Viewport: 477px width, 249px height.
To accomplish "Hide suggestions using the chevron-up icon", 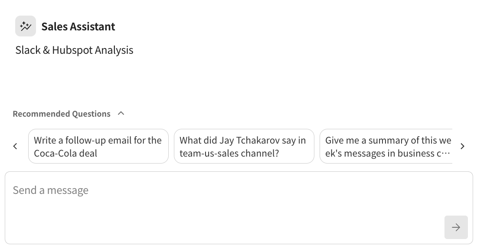I will pyautogui.click(x=121, y=114).
